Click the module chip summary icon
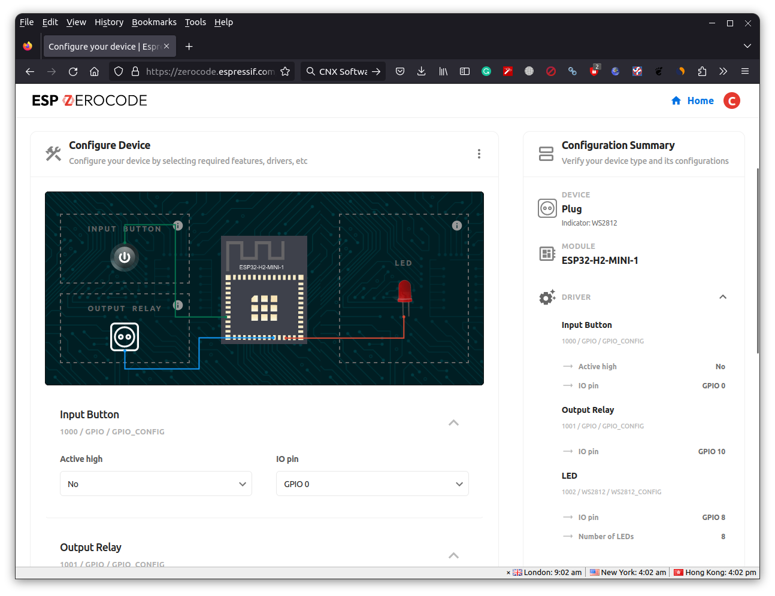The height and width of the screenshot is (596, 775). tap(547, 254)
